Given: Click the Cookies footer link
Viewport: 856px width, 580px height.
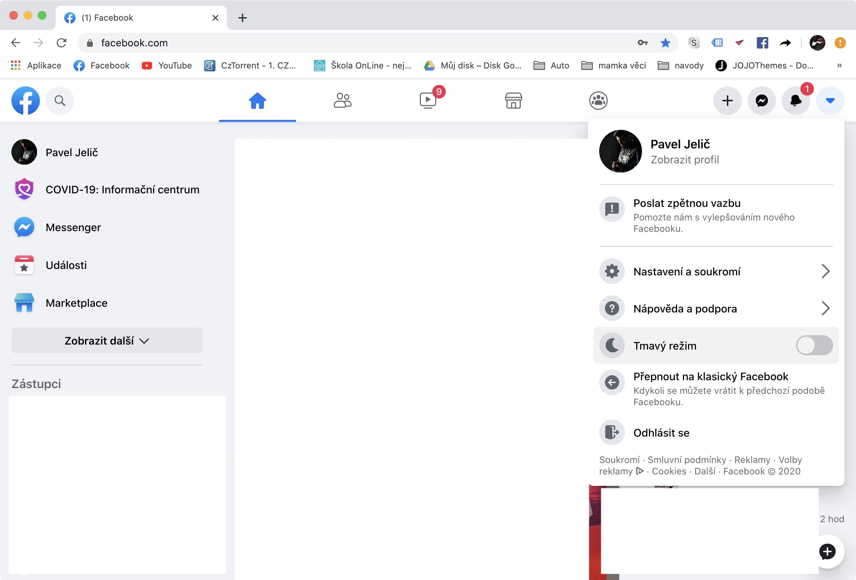Looking at the screenshot, I should click(x=669, y=471).
